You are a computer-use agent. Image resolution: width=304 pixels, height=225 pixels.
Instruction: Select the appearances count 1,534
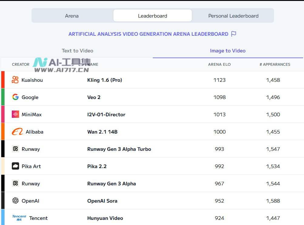273,166
